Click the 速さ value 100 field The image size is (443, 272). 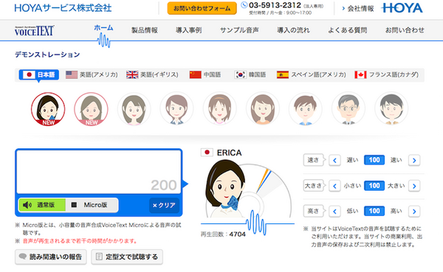(x=374, y=160)
